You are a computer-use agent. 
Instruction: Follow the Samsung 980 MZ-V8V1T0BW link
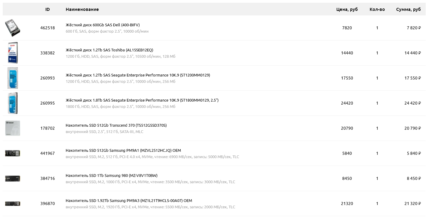(112, 175)
